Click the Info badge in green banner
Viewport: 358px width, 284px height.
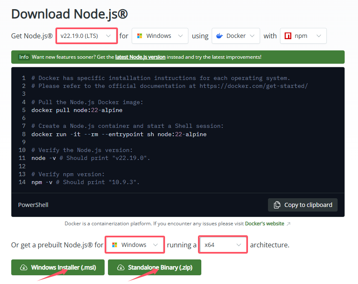(x=24, y=57)
